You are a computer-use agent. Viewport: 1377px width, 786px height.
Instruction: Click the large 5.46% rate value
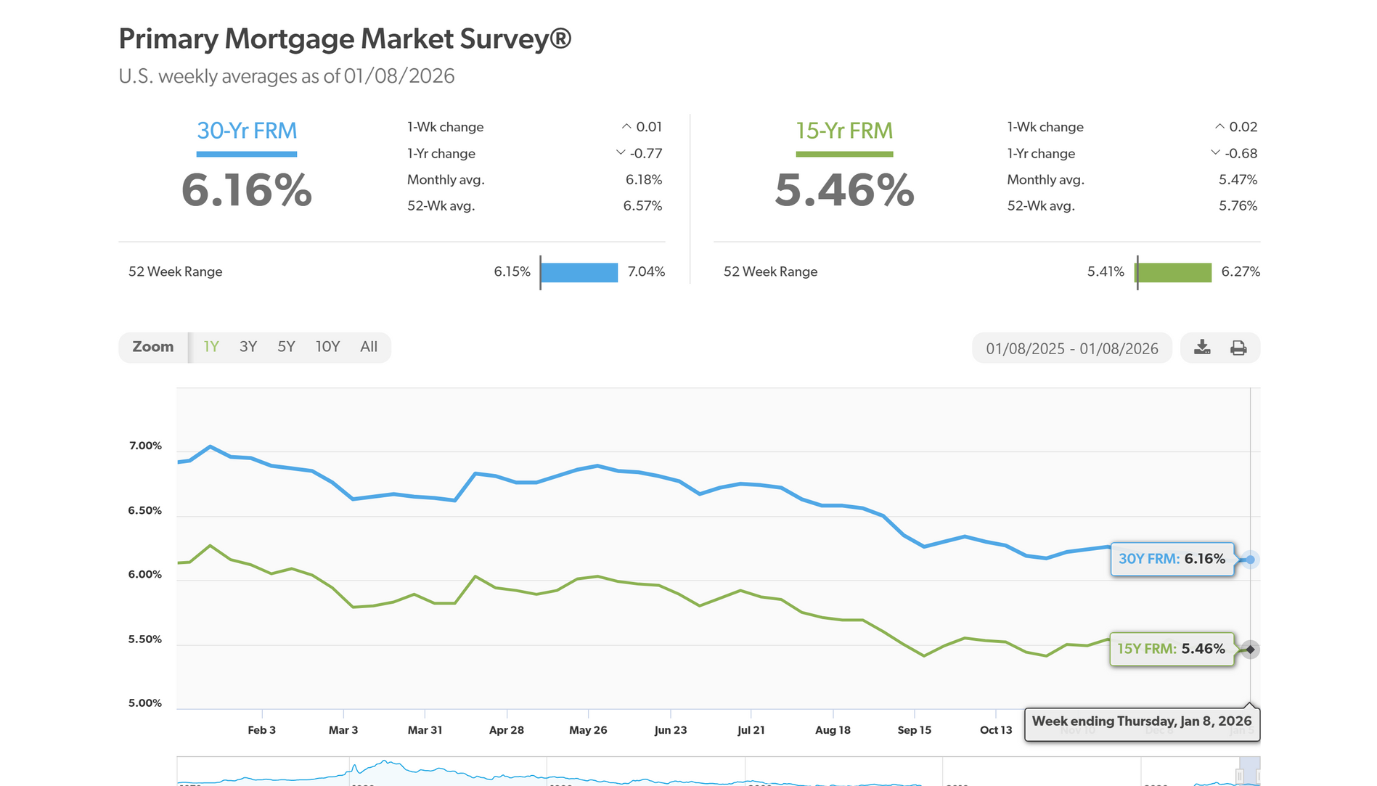pyautogui.click(x=844, y=190)
